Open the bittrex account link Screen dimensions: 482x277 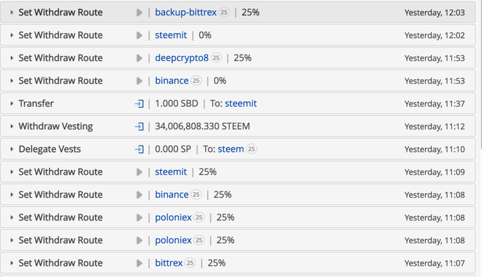[169, 263]
